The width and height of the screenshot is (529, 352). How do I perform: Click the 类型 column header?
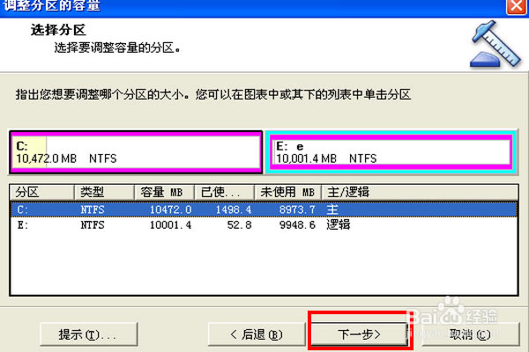[x=104, y=193]
